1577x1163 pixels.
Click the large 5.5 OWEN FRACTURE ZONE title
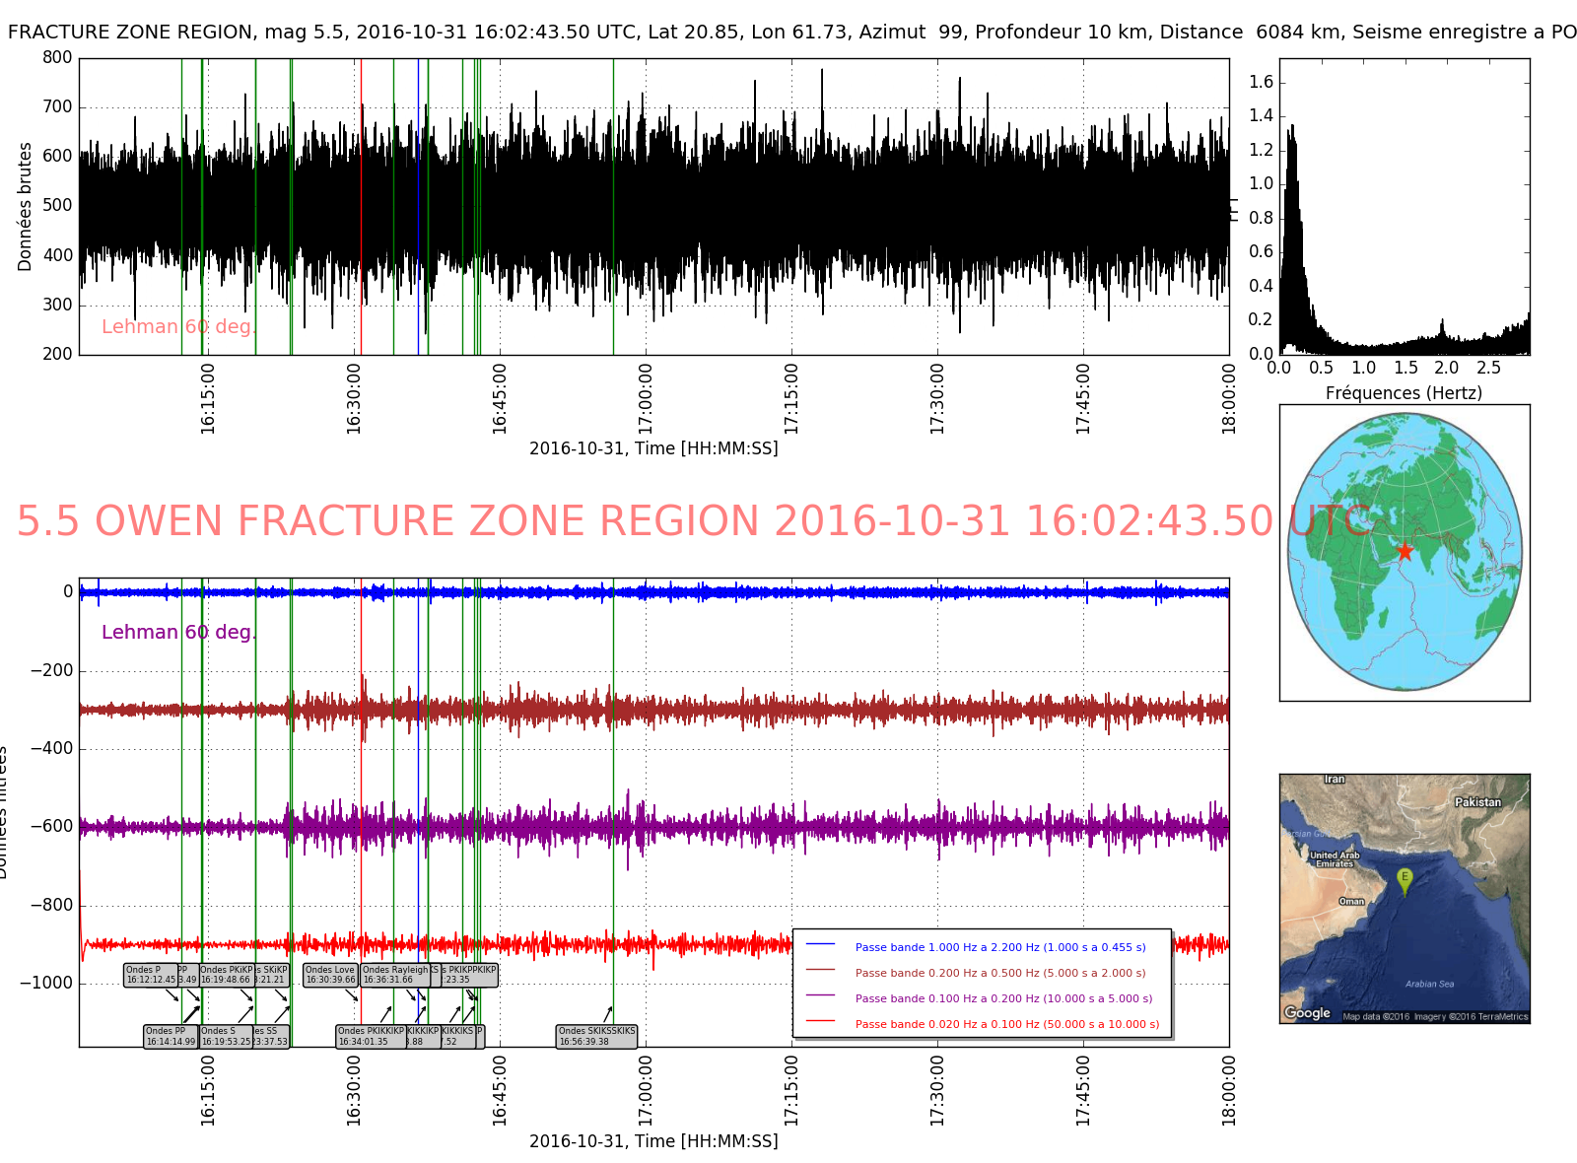point(692,521)
